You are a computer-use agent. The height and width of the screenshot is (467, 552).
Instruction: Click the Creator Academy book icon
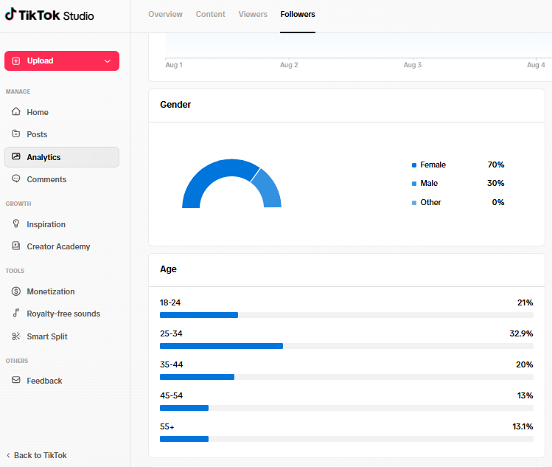15,246
